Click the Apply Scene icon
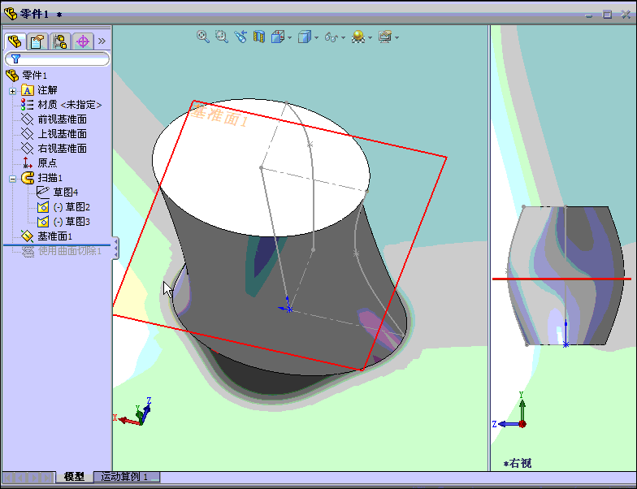The height and width of the screenshot is (489, 637). click(x=358, y=37)
